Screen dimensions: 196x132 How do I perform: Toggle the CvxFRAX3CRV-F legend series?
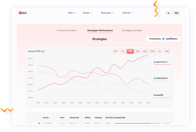pyautogui.click(x=161, y=78)
